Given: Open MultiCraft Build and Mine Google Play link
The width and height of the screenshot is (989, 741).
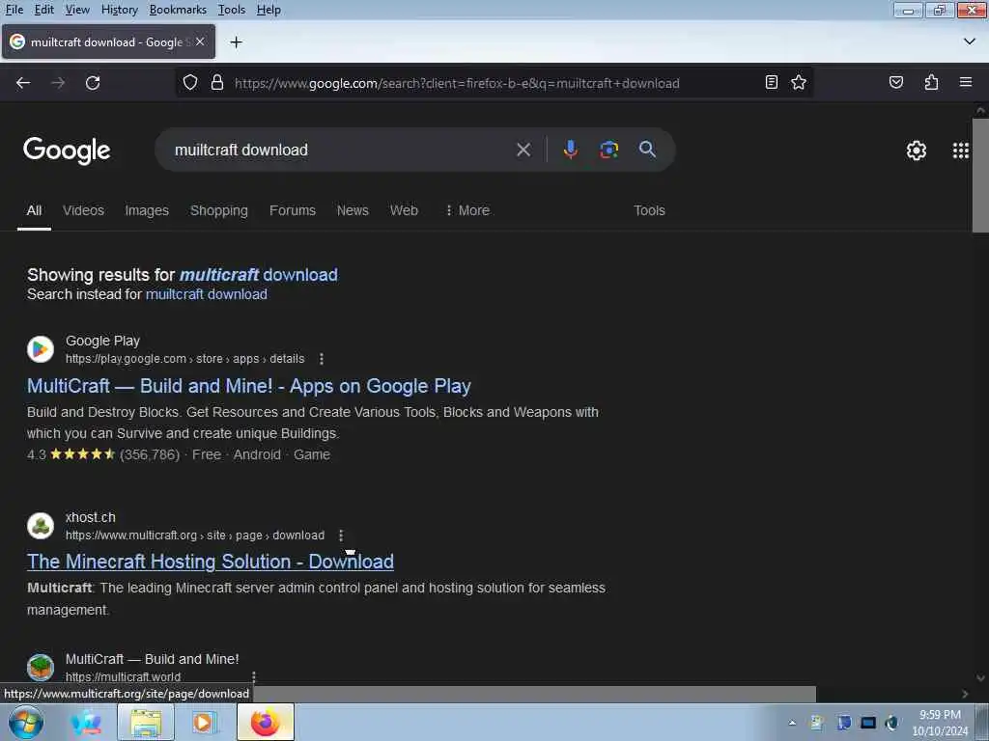Looking at the screenshot, I should point(248,386).
